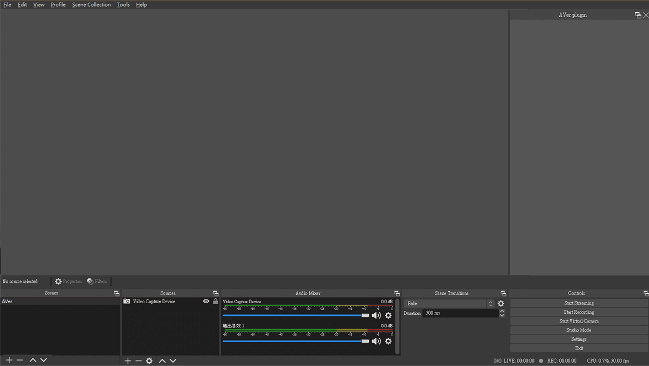
Task: Click the REC: 00:00:00 timer text
Action: tap(561, 361)
